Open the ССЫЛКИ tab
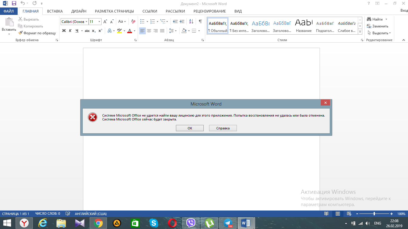 point(150,11)
